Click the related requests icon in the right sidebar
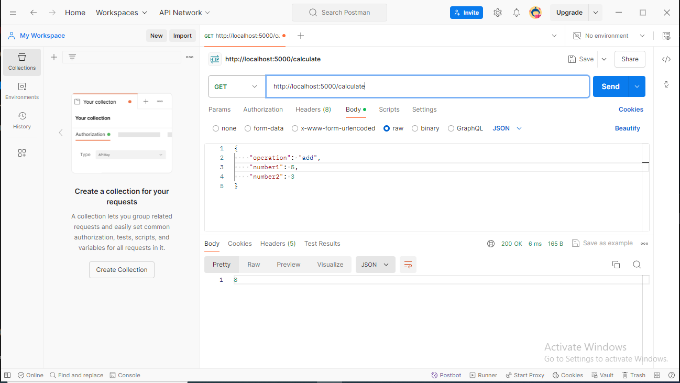Viewport: 680px width, 383px height. click(666, 84)
